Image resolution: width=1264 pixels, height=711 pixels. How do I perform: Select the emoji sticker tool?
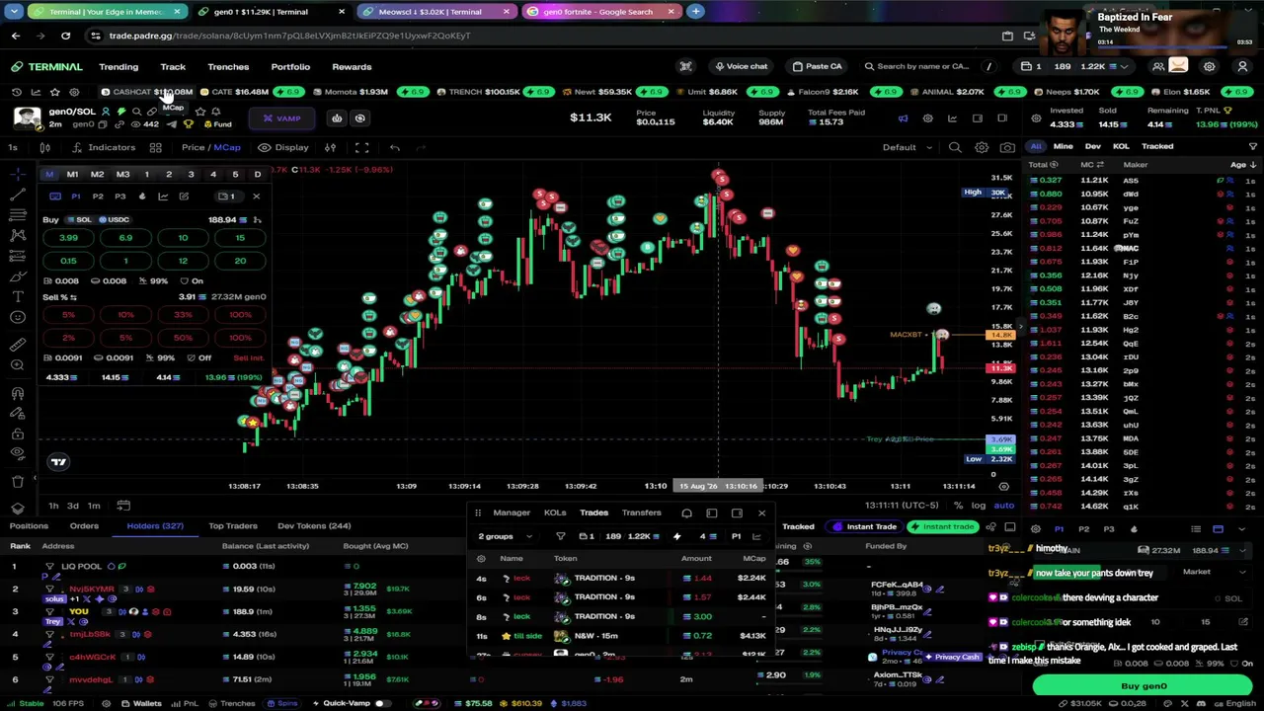(18, 317)
